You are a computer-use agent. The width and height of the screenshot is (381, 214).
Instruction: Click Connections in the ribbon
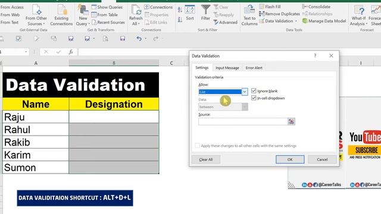coord(158,7)
